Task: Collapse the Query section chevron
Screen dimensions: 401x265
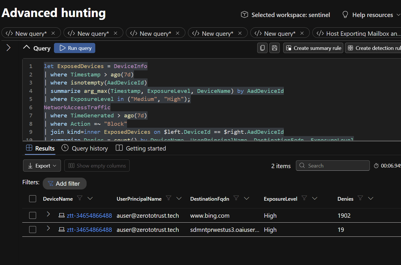Action: pos(27,47)
